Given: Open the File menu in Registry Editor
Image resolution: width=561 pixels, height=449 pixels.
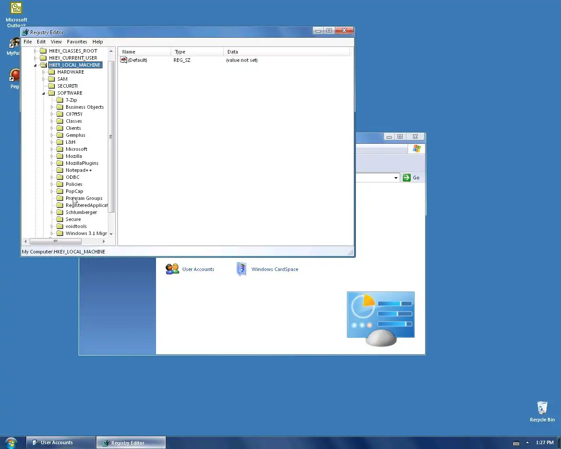Looking at the screenshot, I should (x=28, y=42).
